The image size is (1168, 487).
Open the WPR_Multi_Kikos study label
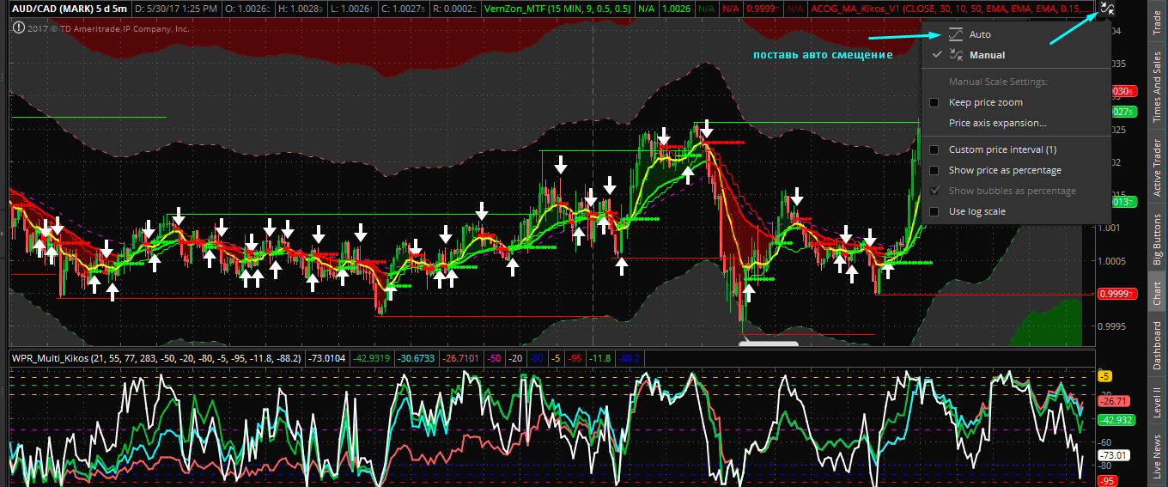pos(155,357)
